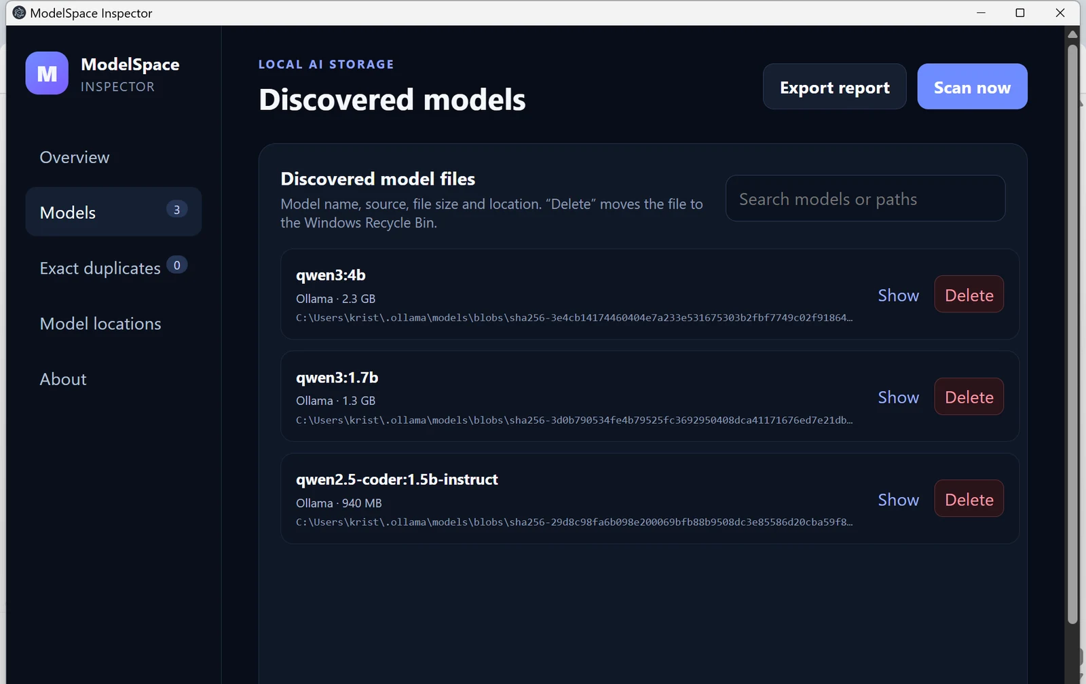Click the qwen2.5-coder:1.5b-instruct model name
The image size is (1086, 684).
click(397, 480)
